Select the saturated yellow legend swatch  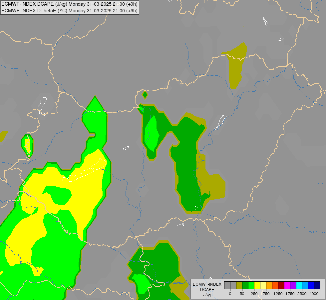pos(257,285)
